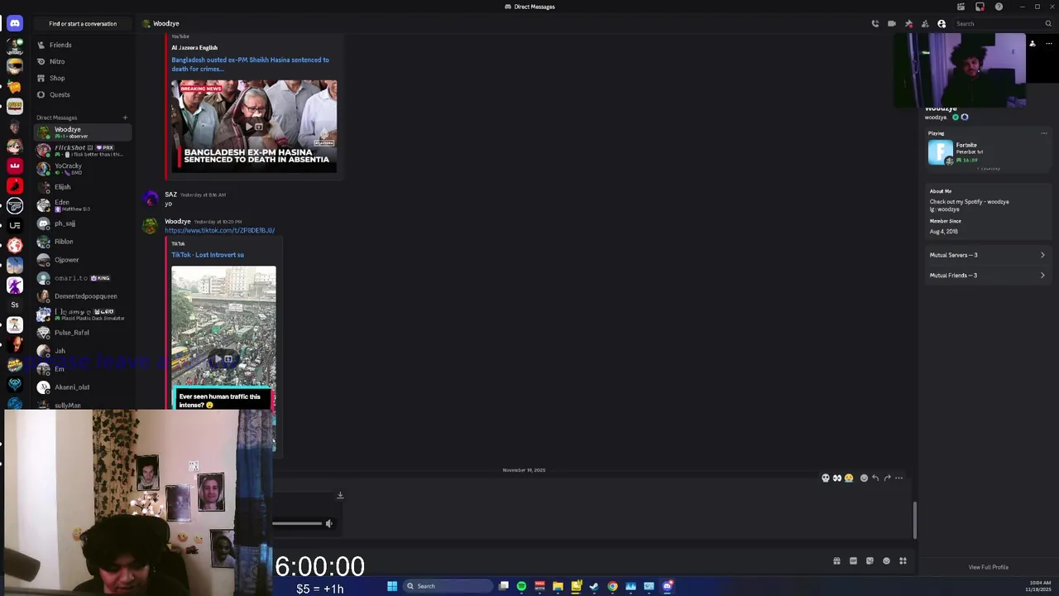Image resolution: width=1059 pixels, height=596 pixels.
Task: Add friends to the DM
Action: pyautogui.click(x=925, y=23)
